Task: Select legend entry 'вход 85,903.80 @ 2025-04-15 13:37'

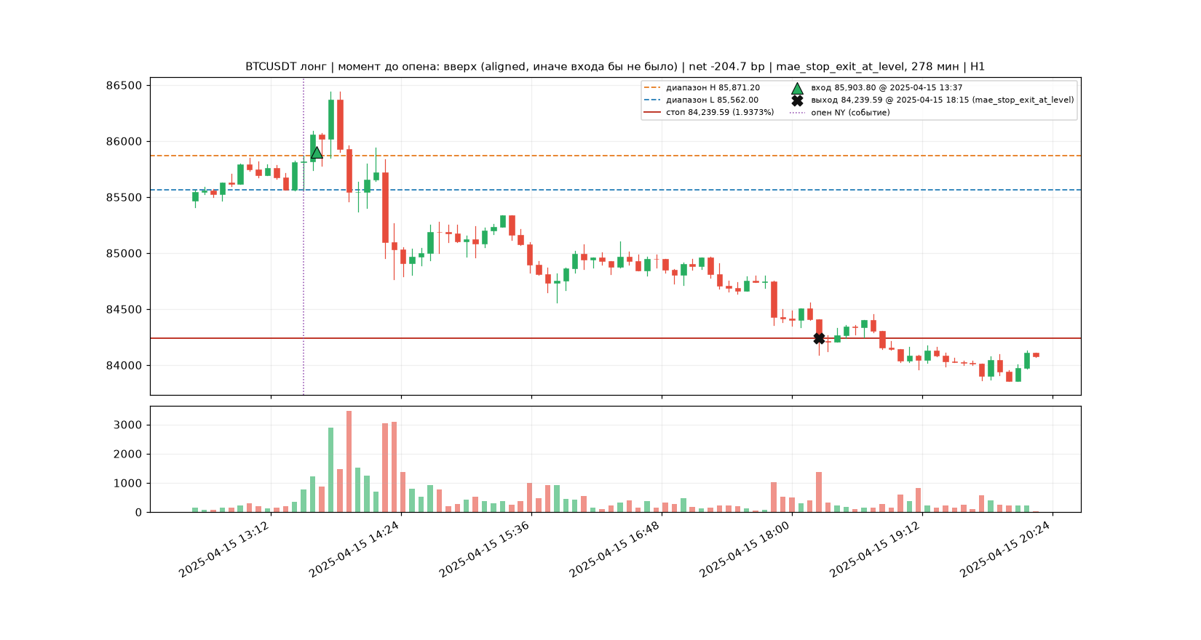Action: (887, 88)
